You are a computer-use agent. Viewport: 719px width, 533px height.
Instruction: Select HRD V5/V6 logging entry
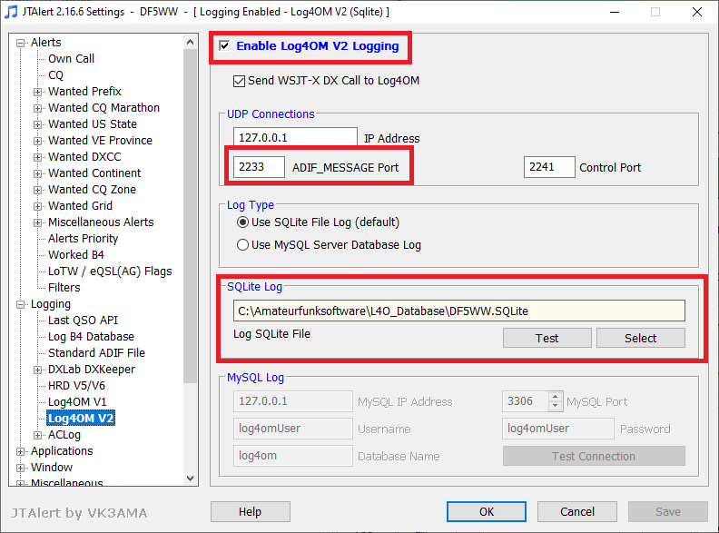point(76,386)
